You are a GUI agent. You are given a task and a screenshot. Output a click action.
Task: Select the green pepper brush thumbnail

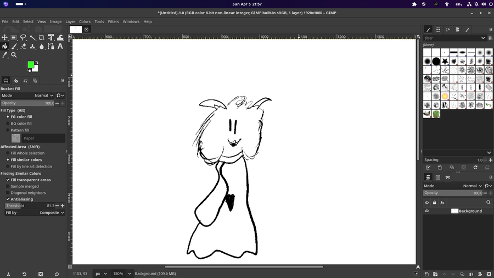pyautogui.click(x=436, y=114)
